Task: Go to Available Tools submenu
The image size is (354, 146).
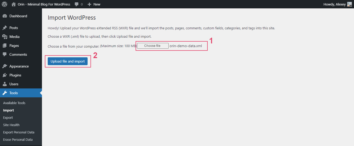Action: point(14,103)
